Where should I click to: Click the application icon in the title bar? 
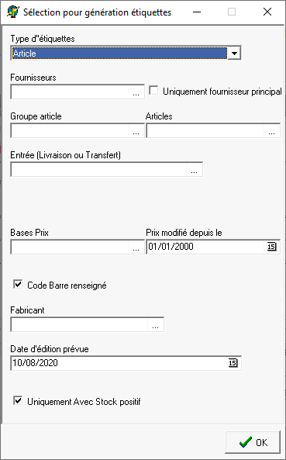[13, 12]
